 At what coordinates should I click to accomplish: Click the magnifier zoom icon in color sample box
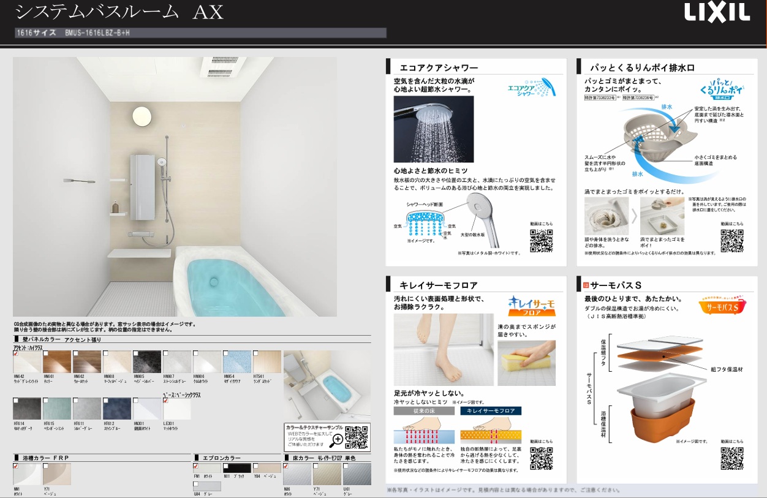pos(336,439)
